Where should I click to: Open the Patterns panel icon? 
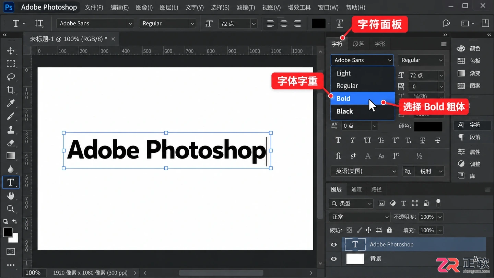click(x=461, y=86)
